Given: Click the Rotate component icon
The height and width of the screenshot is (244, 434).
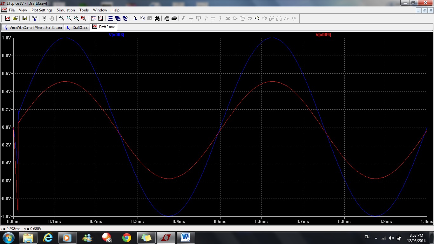Looking at the screenshot, I should (x=272, y=18).
